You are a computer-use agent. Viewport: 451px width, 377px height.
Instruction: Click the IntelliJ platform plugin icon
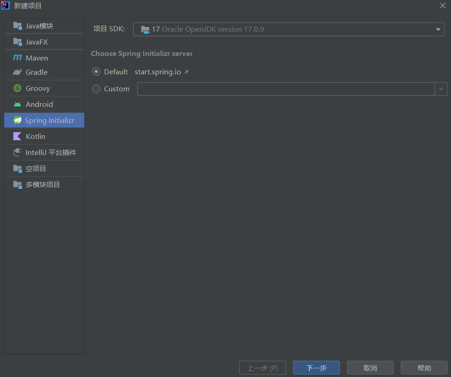[x=17, y=152]
